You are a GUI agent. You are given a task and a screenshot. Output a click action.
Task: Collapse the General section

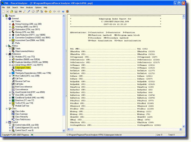tap(7, 18)
